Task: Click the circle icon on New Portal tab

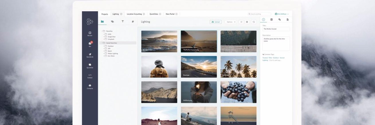Action: pyautogui.click(x=176, y=14)
